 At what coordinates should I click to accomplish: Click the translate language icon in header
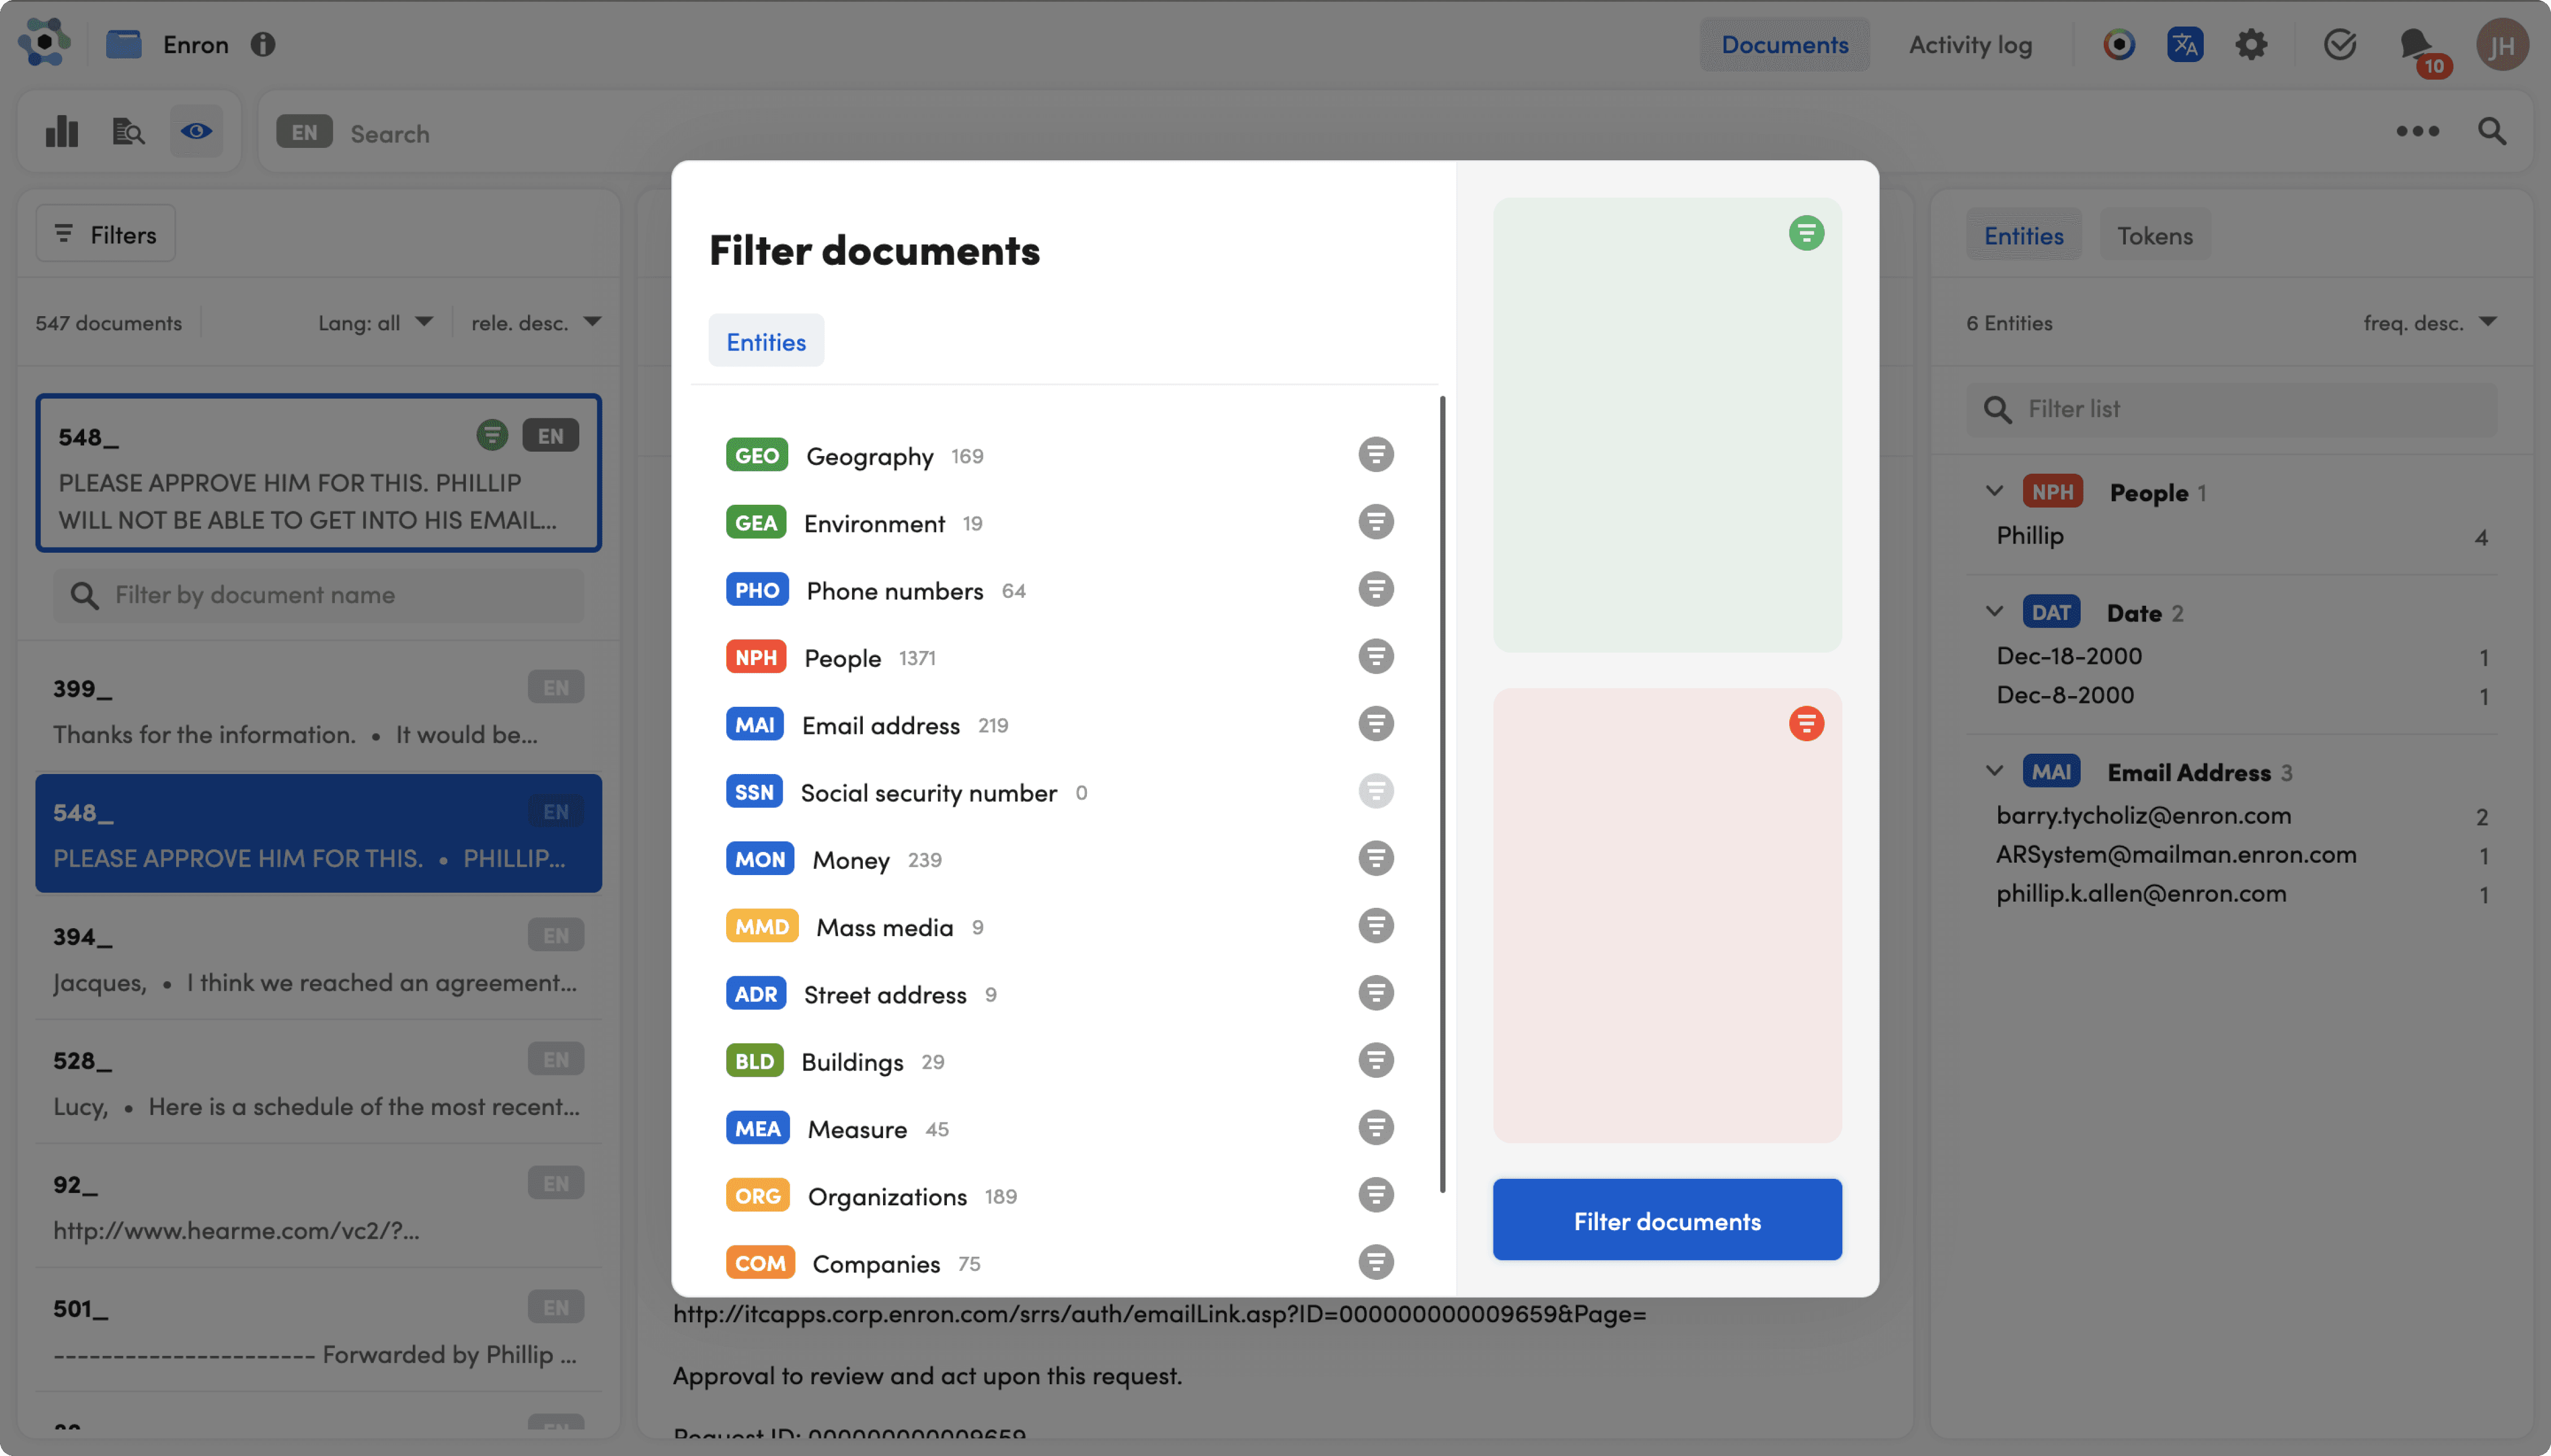(2184, 44)
